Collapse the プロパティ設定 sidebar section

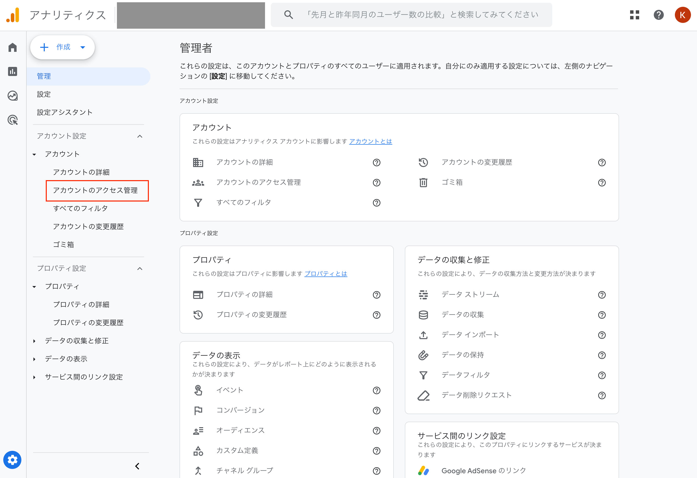[x=140, y=268]
